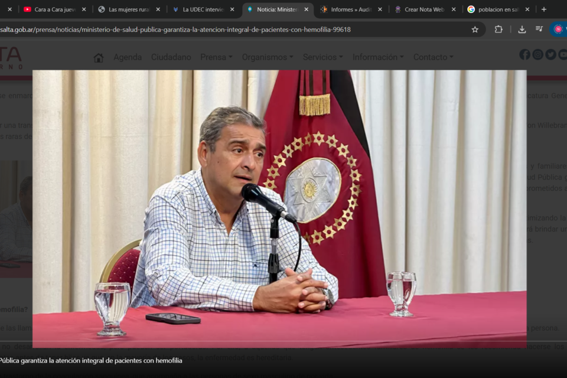Viewport: 567px width, 378px height.
Task: Open the browser downloads icon
Action: [522, 30]
